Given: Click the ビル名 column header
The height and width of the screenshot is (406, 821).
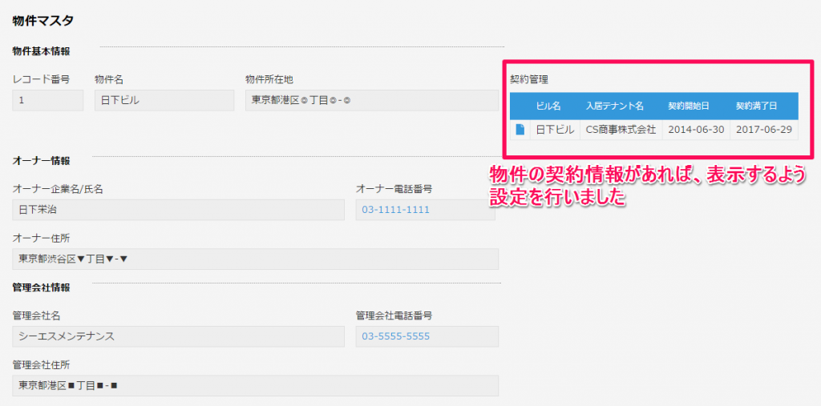Looking at the screenshot, I should click(x=548, y=107).
